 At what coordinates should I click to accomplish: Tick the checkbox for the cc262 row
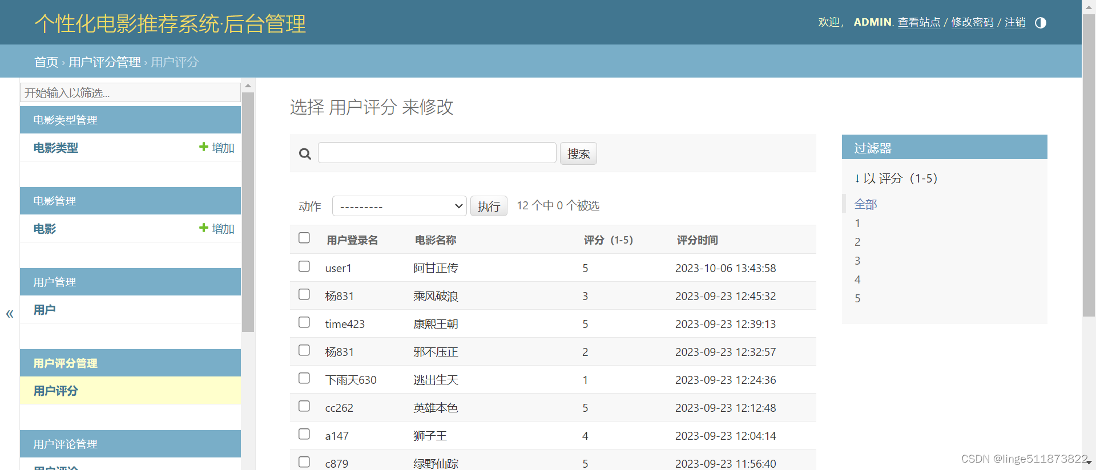(304, 406)
